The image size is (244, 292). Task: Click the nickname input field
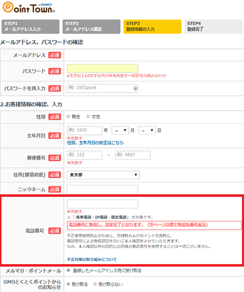[x=103, y=189]
